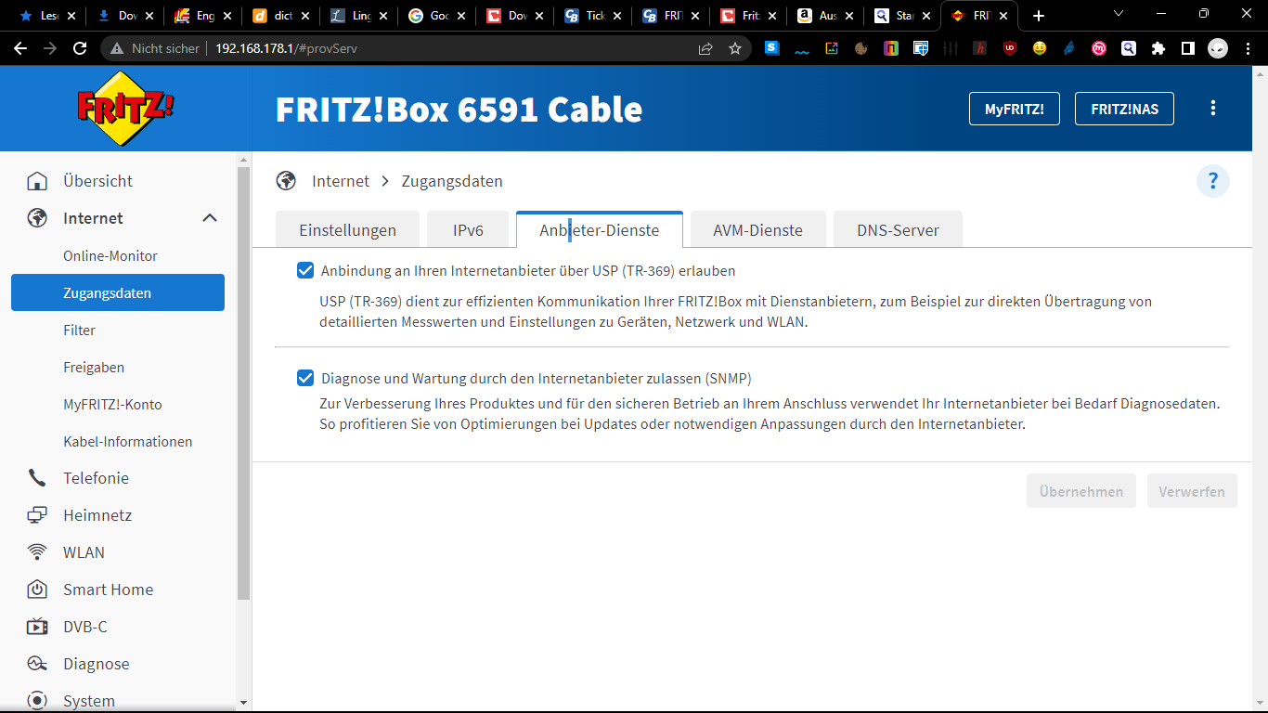Click the blue S extension icon
Viewport: 1268px width, 713px height.
coord(772,48)
